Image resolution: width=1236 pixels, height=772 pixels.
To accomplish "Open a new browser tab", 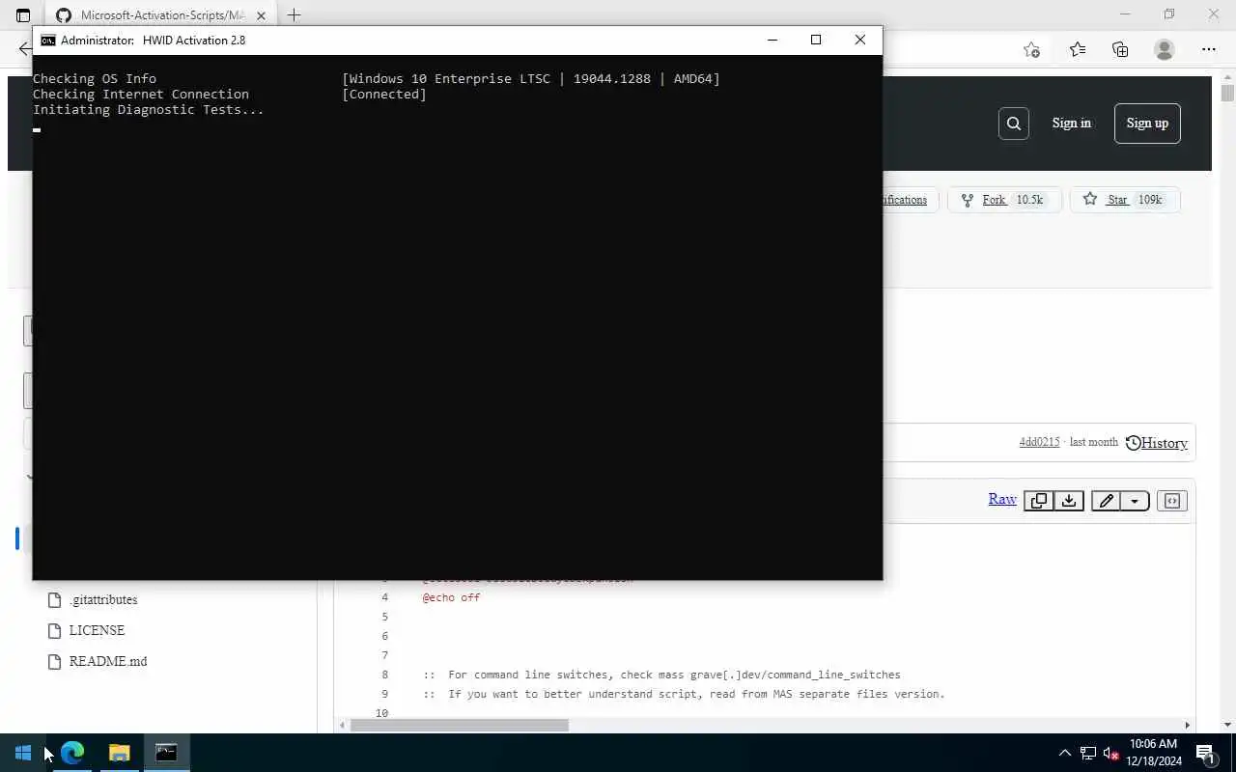I will (x=294, y=14).
